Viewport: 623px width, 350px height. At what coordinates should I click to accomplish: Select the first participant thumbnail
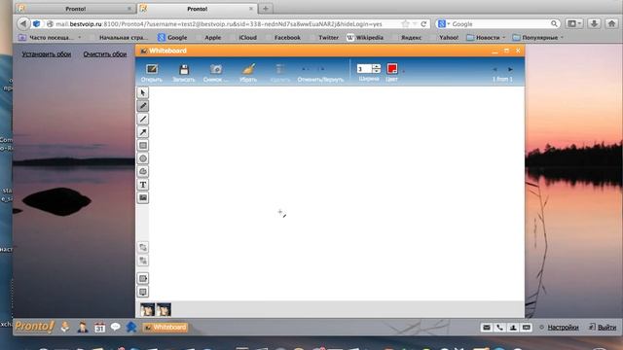(147, 309)
